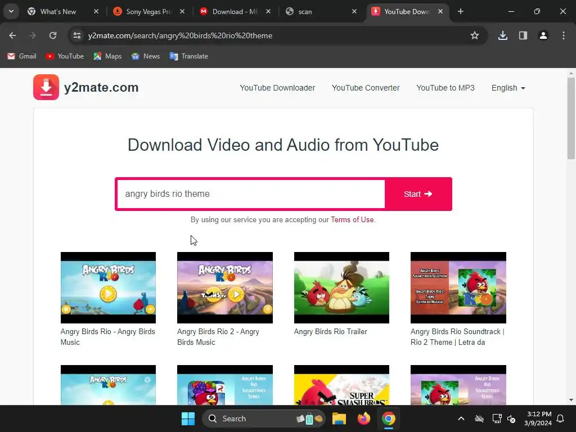Open the Maps bookmark
Image resolution: width=576 pixels, height=432 pixels.
(107, 56)
